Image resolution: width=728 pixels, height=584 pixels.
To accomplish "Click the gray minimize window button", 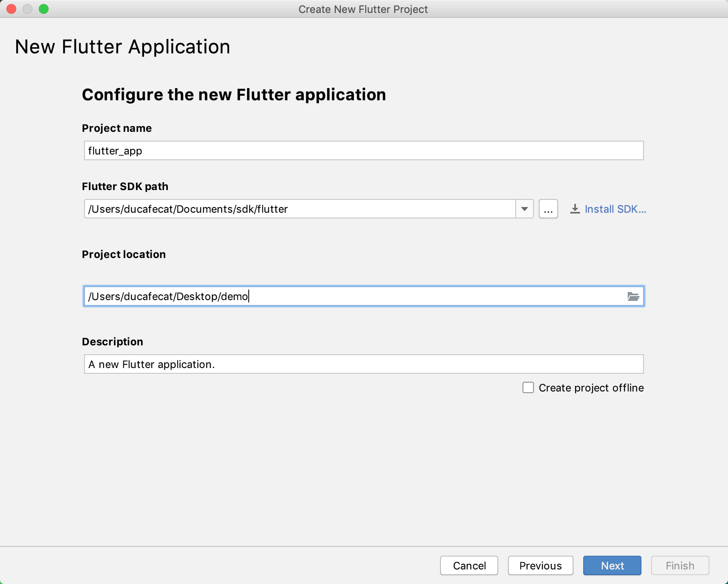I will 28,9.
